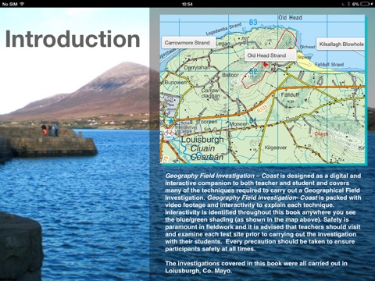375x281 pixels.
Task: Tap Derrylahan place name on map
Action: 197,68
